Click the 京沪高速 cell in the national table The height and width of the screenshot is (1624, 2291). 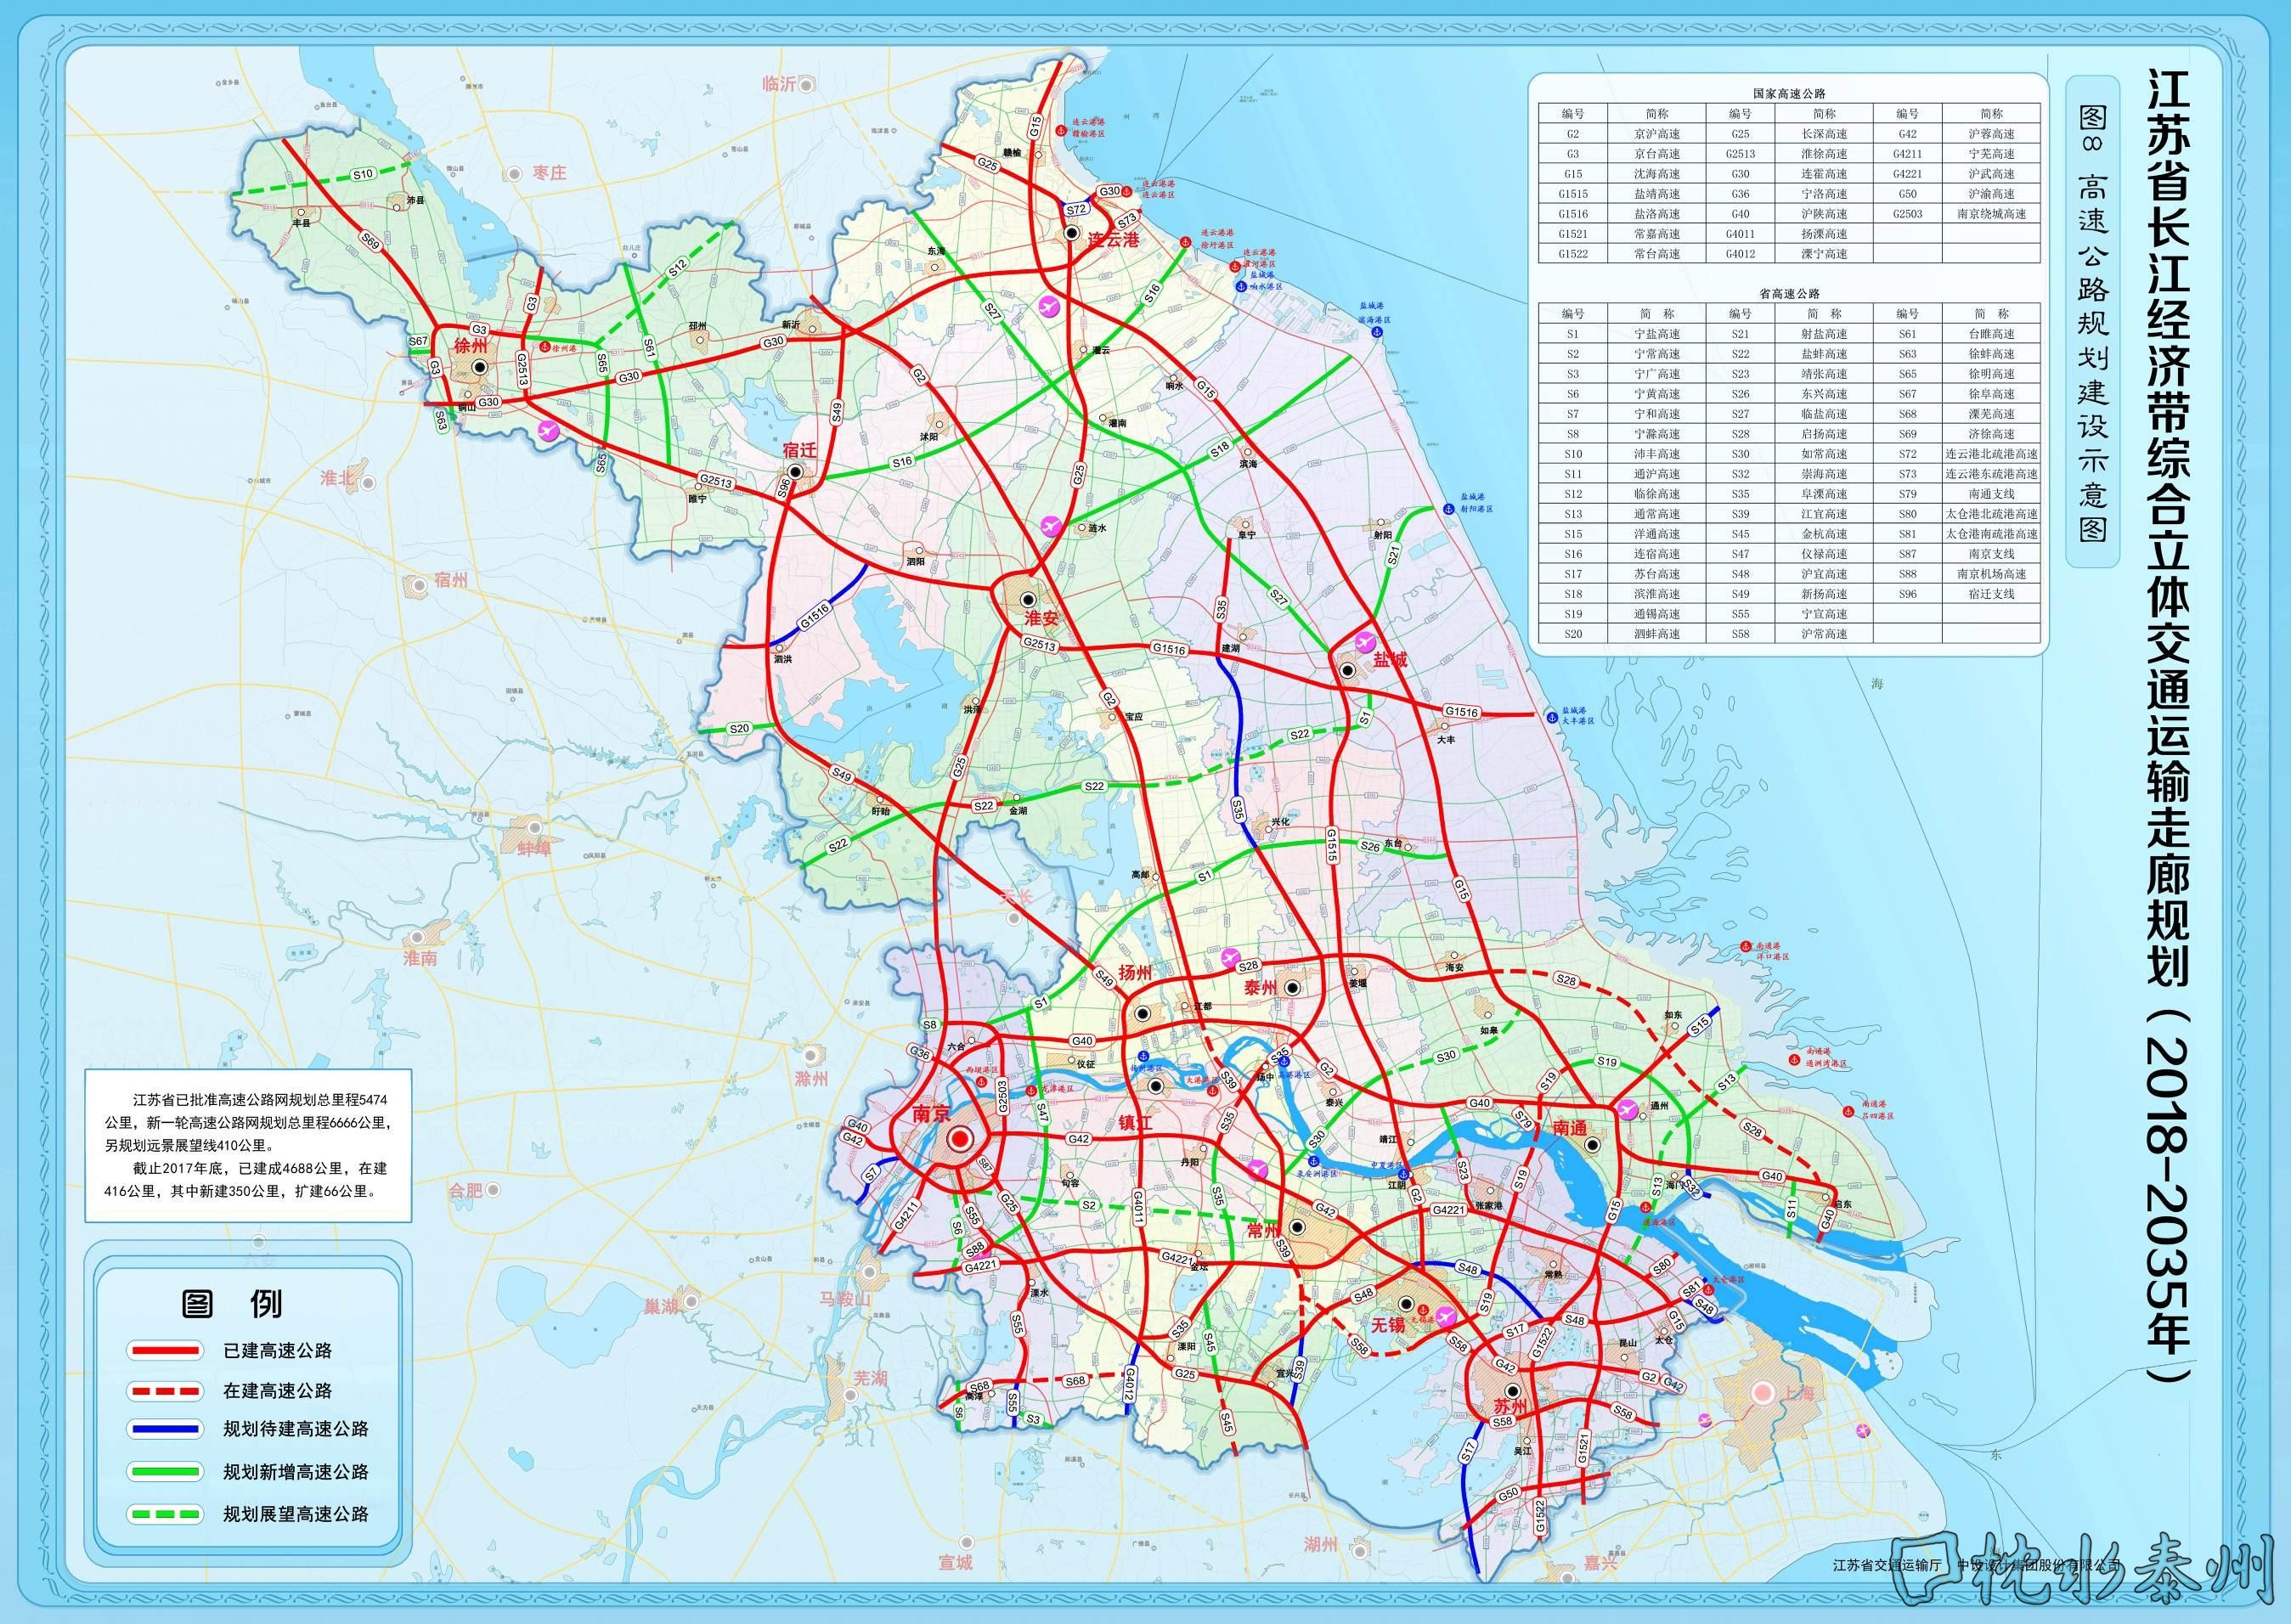click(x=1656, y=134)
